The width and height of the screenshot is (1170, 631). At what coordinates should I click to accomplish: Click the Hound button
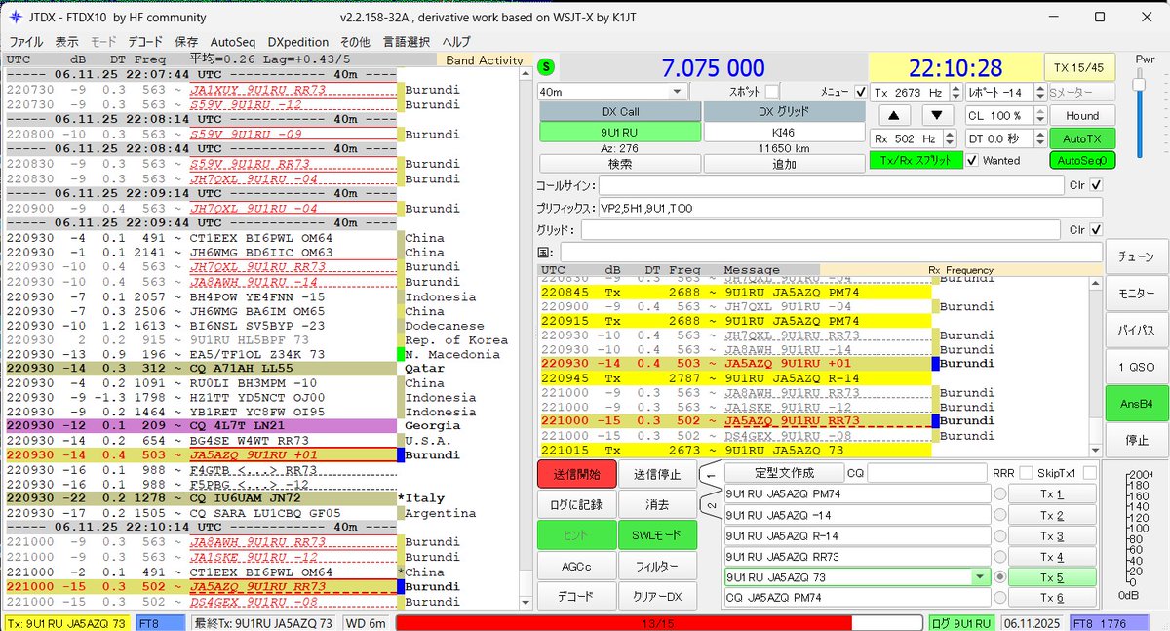pos(1082,115)
